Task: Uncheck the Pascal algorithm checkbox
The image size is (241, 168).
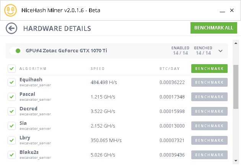Action: tap(12, 97)
